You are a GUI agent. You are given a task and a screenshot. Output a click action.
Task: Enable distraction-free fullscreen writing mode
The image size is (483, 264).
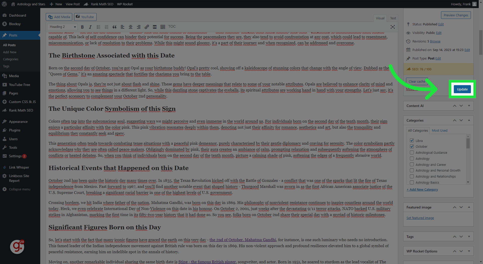[x=392, y=27]
